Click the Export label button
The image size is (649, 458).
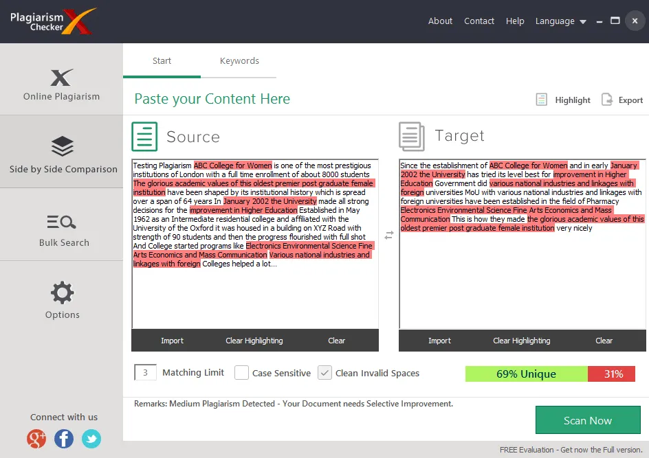pyautogui.click(x=630, y=100)
